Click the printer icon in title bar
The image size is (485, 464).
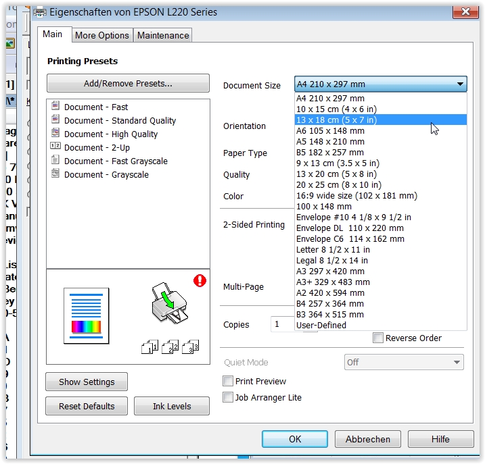(x=41, y=11)
